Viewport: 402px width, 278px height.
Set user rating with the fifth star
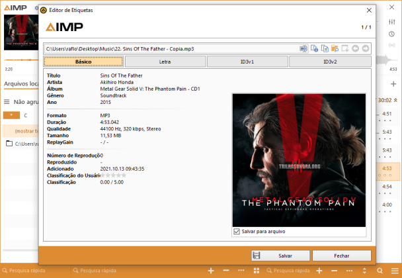point(124,175)
